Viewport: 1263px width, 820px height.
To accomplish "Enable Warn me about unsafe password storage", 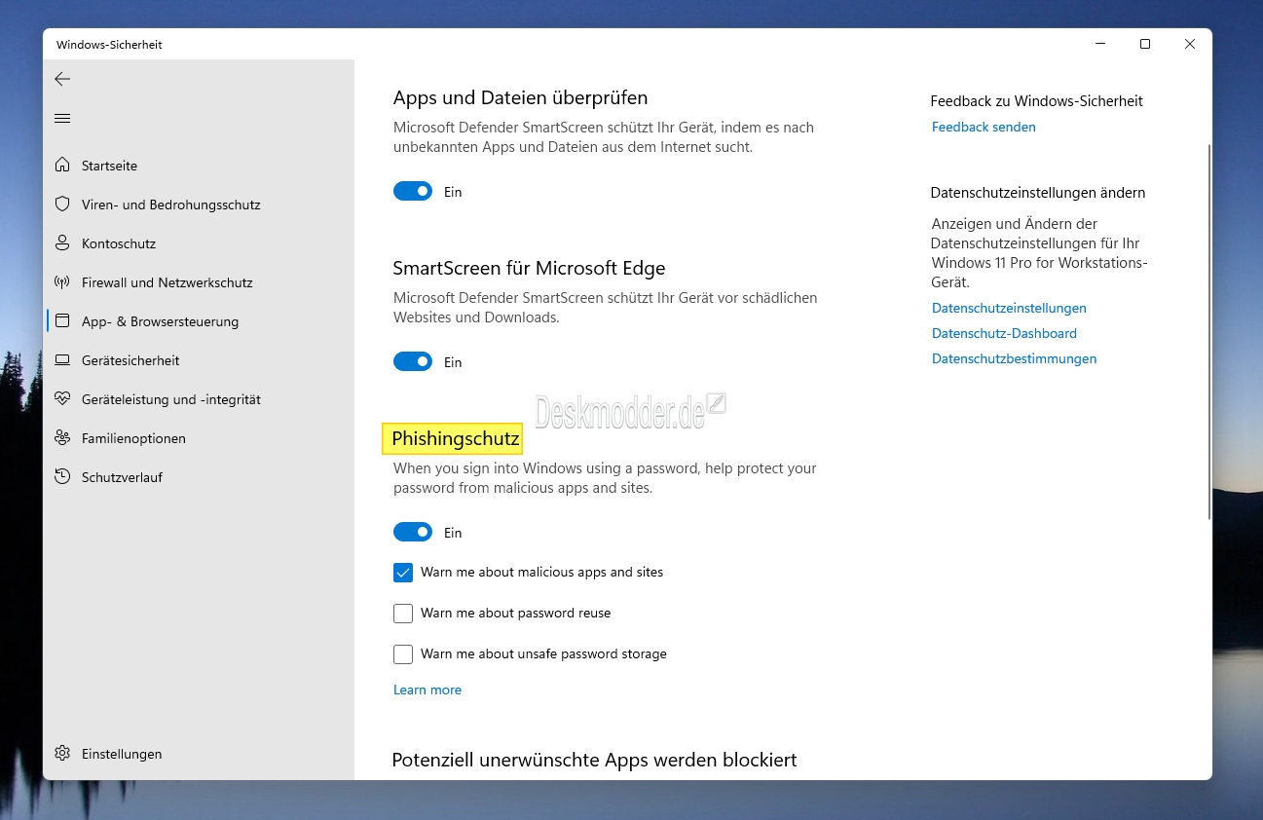I will click(403, 654).
